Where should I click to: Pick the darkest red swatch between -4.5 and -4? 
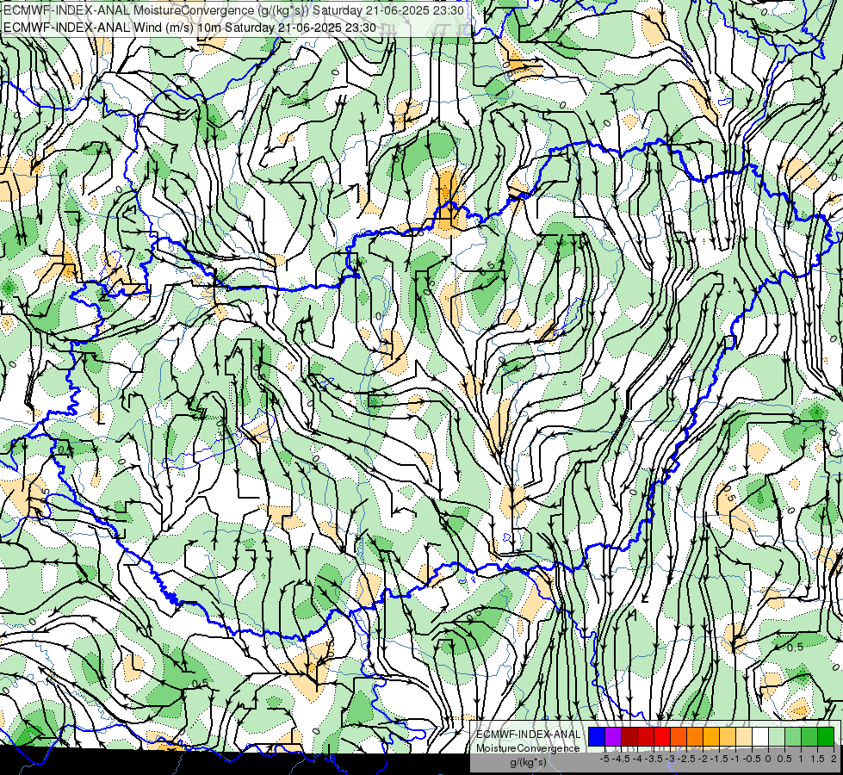629,736
